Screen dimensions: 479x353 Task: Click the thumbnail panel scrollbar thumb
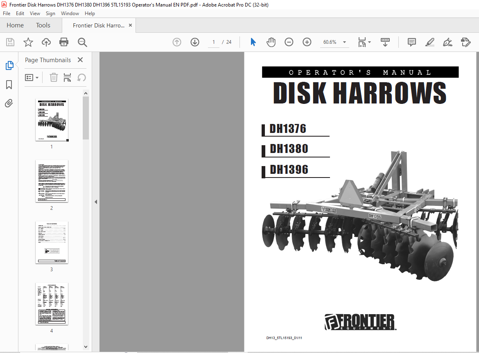point(86,118)
